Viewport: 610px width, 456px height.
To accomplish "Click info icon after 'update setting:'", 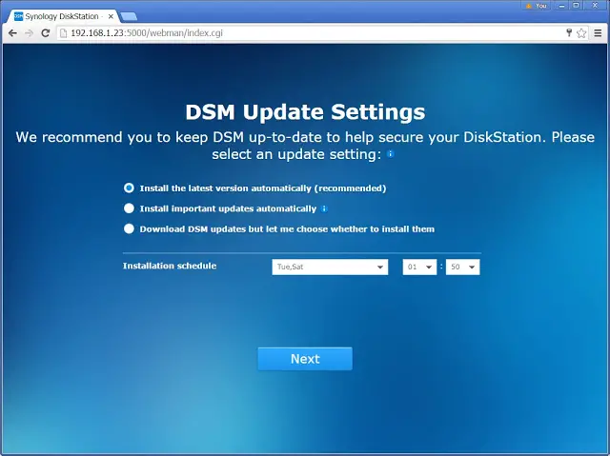I will click(x=390, y=154).
